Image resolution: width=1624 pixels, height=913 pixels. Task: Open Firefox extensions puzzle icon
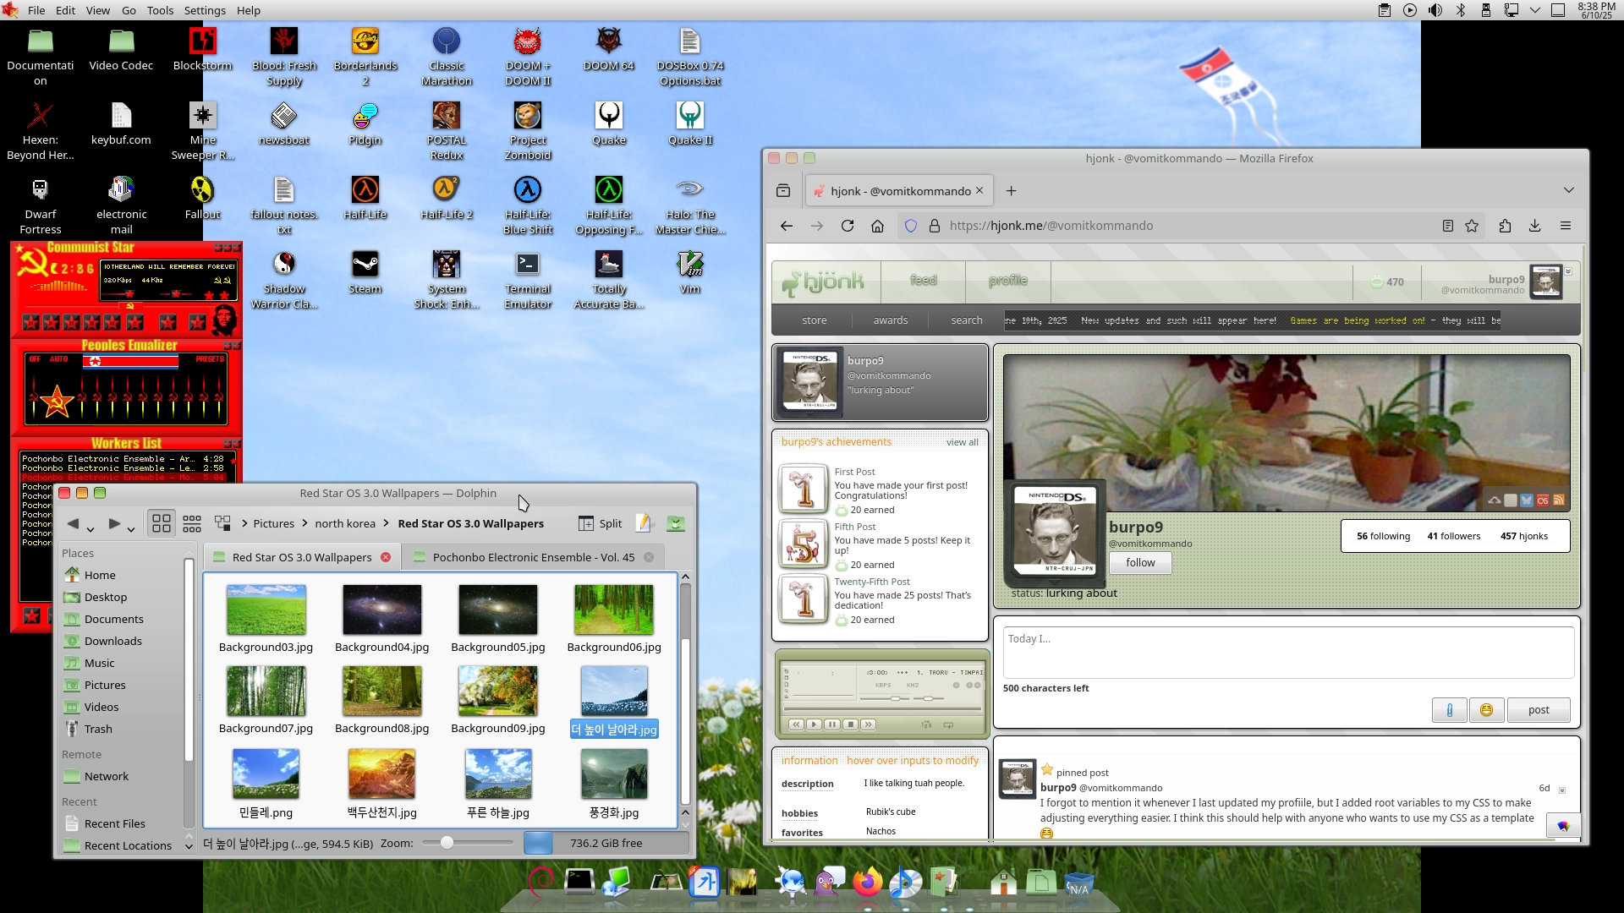(x=1505, y=226)
